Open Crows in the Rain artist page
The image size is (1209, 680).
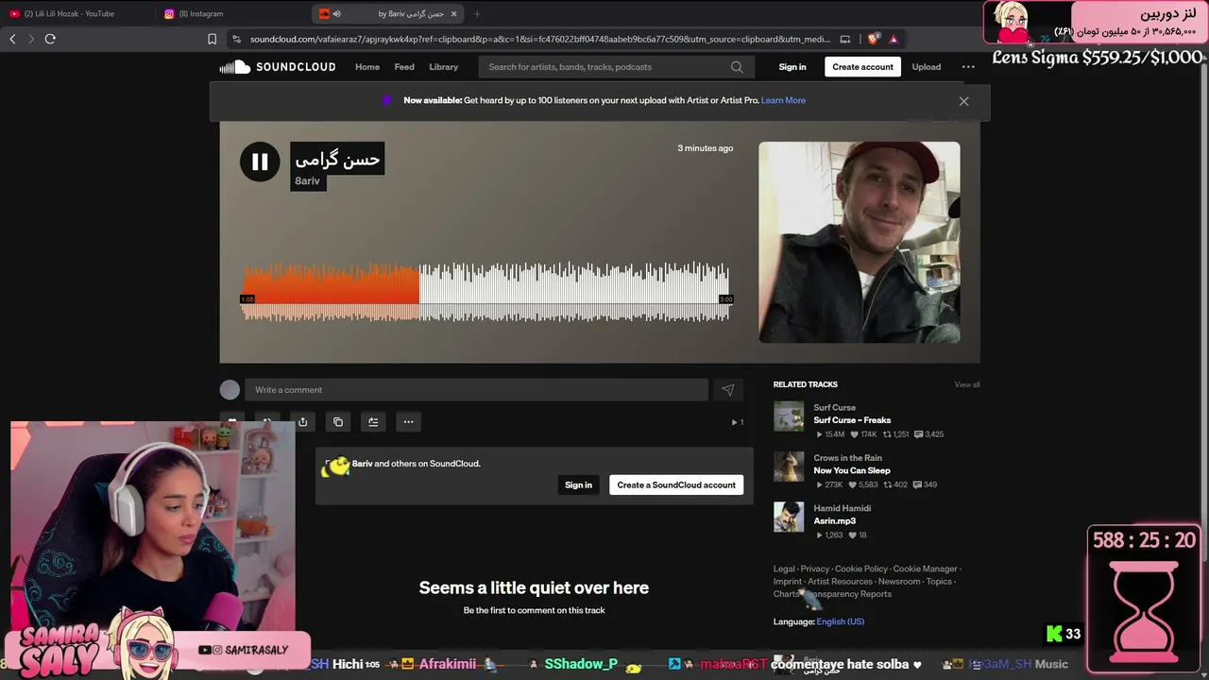[x=848, y=458]
